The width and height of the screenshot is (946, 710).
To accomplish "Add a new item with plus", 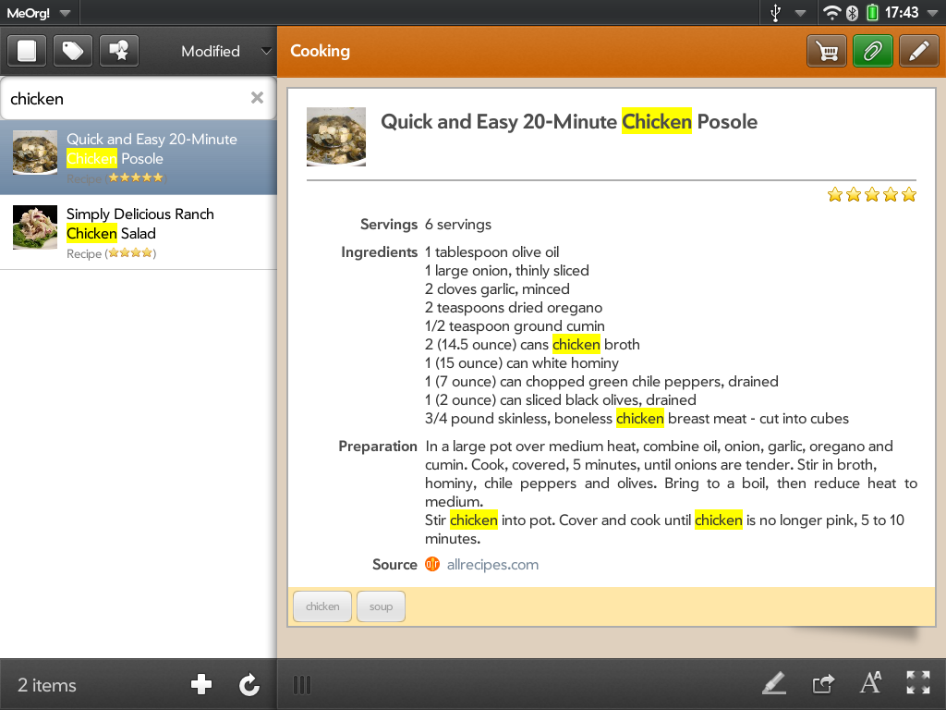I will point(200,685).
